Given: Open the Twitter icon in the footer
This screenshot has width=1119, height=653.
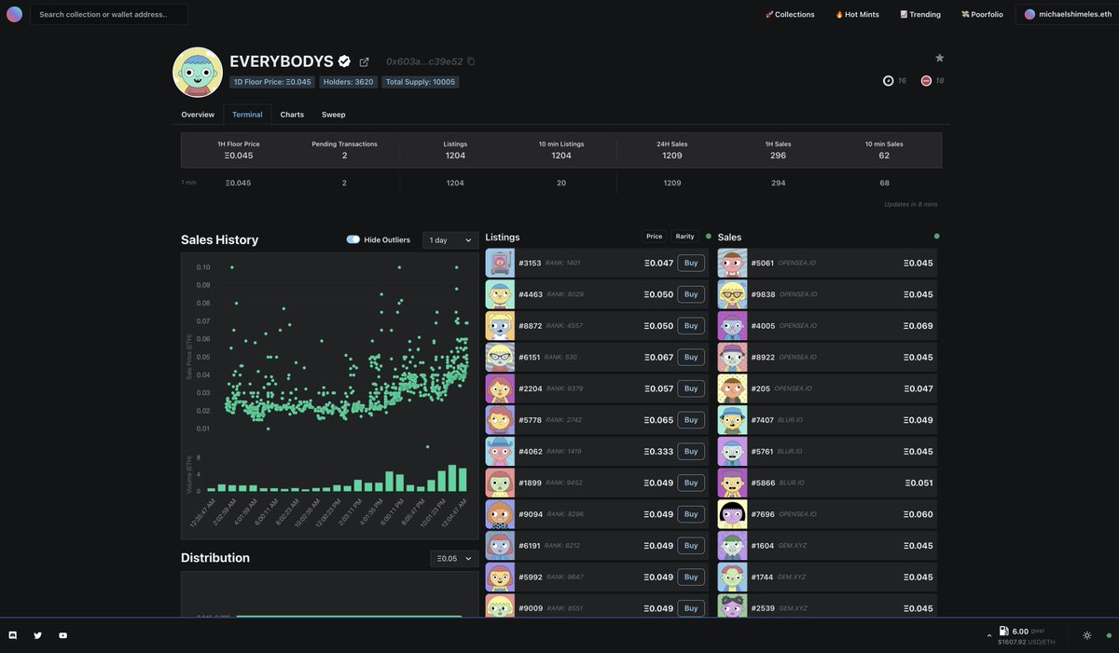Looking at the screenshot, I should coord(35,633).
